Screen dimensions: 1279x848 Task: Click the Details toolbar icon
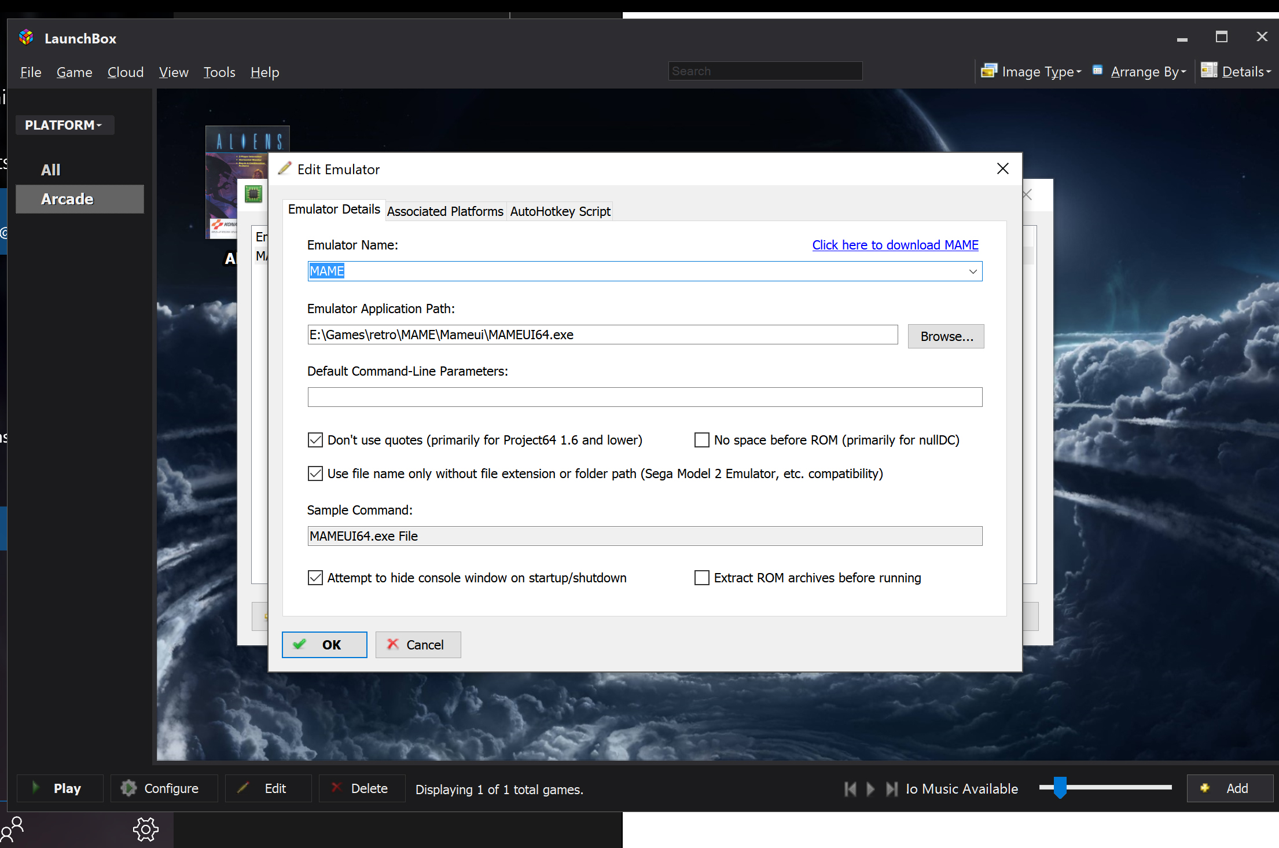click(1209, 70)
